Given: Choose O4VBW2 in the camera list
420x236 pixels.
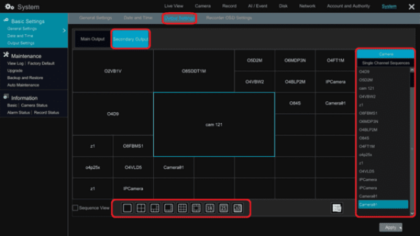Looking at the screenshot, I should [383, 96].
